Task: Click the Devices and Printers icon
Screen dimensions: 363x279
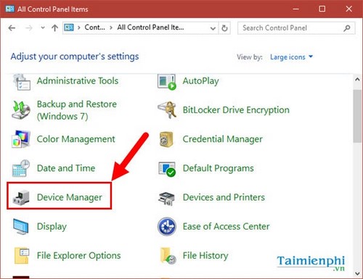Action: 166,199
